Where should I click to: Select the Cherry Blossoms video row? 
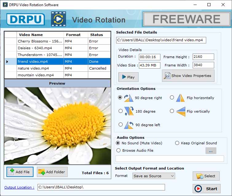pos(57,41)
